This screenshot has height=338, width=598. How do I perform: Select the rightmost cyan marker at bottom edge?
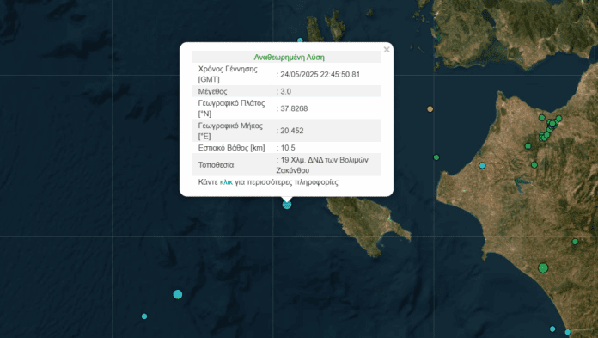(x=567, y=332)
